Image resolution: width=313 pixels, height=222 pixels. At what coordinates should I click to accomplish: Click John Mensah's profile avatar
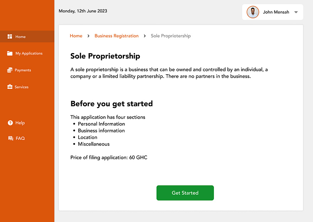click(x=253, y=12)
